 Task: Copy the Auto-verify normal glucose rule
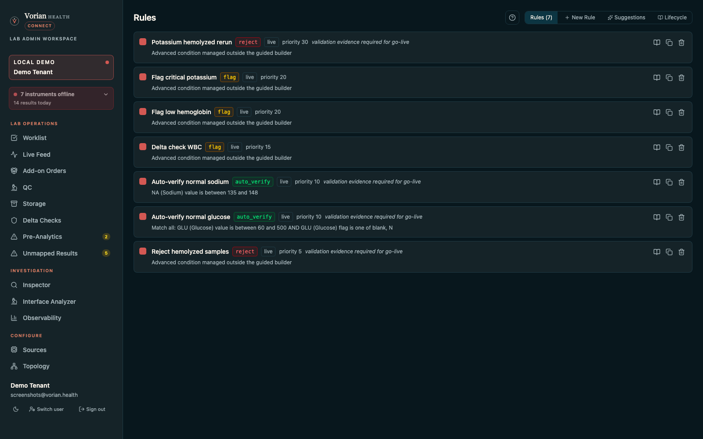pos(669,217)
